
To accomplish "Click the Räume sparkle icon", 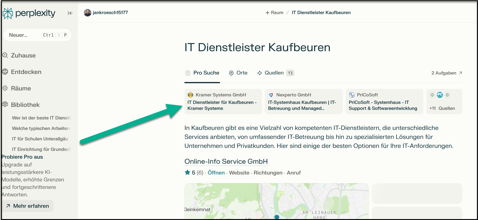I will tap(5, 88).
